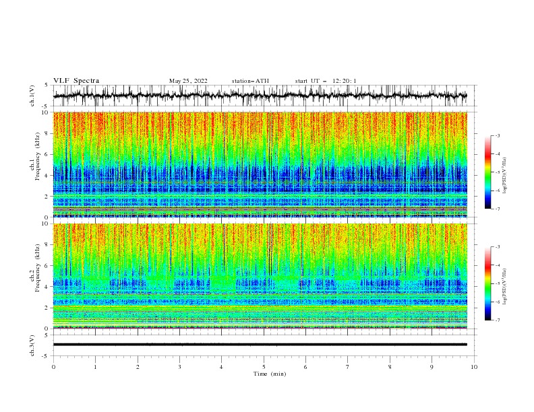Click the "-7" tick on ch.1 colorbar
This screenshot has height=412, width=534.
point(497,209)
